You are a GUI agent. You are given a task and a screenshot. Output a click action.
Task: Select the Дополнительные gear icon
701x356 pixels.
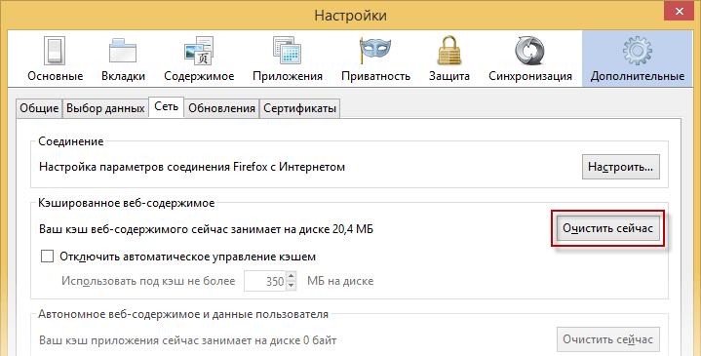pyautogui.click(x=637, y=51)
